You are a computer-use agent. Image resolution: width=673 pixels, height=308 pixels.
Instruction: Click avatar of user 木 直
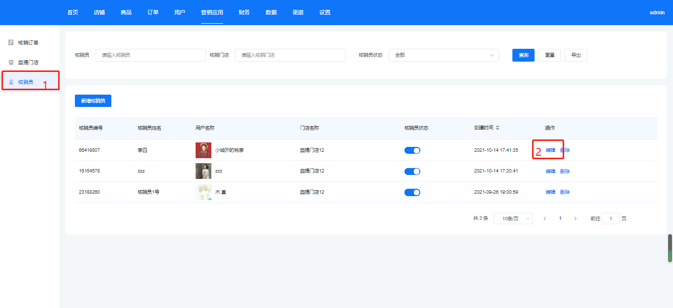203,192
